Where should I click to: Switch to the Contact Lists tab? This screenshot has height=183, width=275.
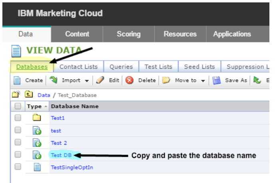click(x=78, y=67)
